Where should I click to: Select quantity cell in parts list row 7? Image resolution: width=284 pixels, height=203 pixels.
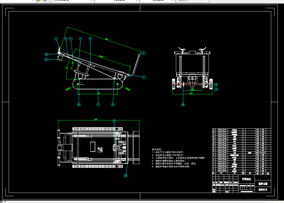tap(244, 157)
